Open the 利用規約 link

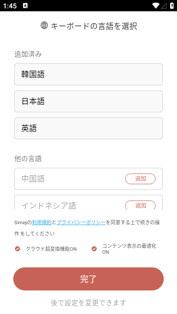coord(42,222)
